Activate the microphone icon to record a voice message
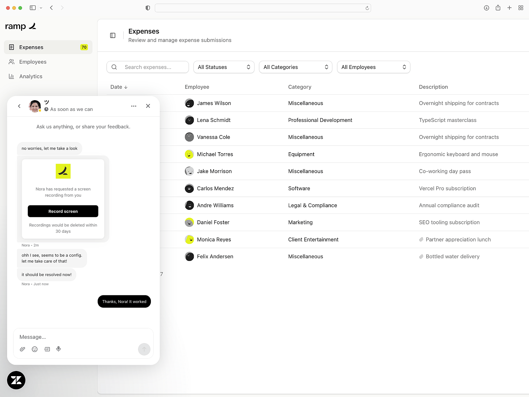529x397 pixels. (x=58, y=349)
